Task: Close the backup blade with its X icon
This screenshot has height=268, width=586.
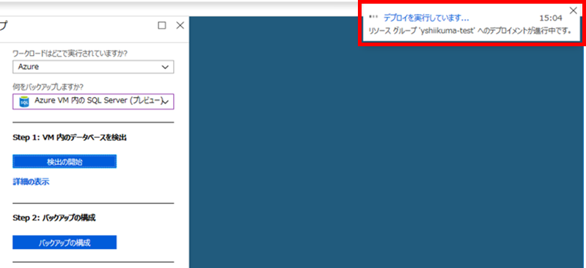Action: tap(180, 26)
